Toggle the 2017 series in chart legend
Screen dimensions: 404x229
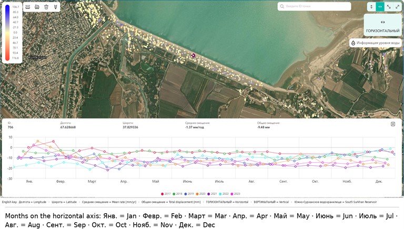click(166, 194)
